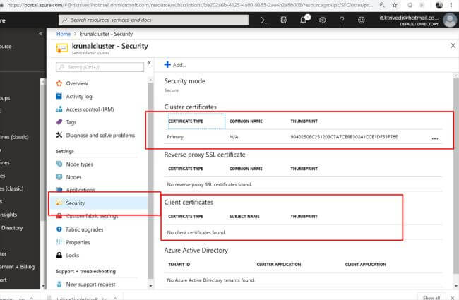The width and height of the screenshot is (459, 300).
Task: Collapse the resource menu with the double chevron
Action: coord(149,63)
